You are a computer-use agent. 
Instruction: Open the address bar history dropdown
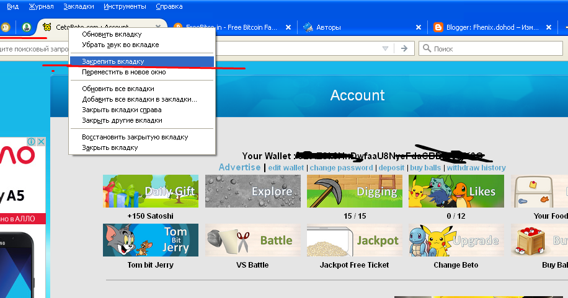click(x=386, y=48)
